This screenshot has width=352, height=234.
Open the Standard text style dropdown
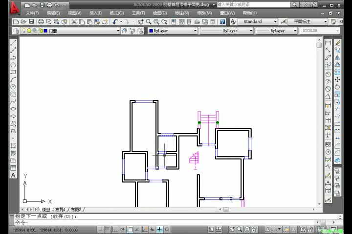(x=258, y=22)
